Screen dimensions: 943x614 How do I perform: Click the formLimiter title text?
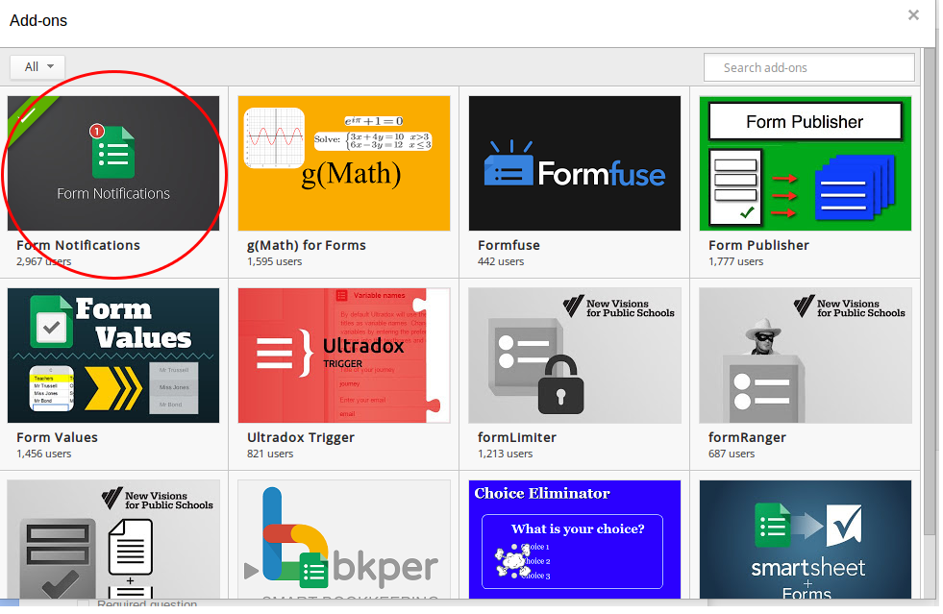(x=516, y=438)
